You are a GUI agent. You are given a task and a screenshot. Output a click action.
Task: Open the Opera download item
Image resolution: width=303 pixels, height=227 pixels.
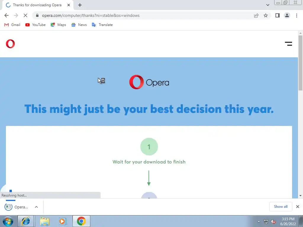17,207
